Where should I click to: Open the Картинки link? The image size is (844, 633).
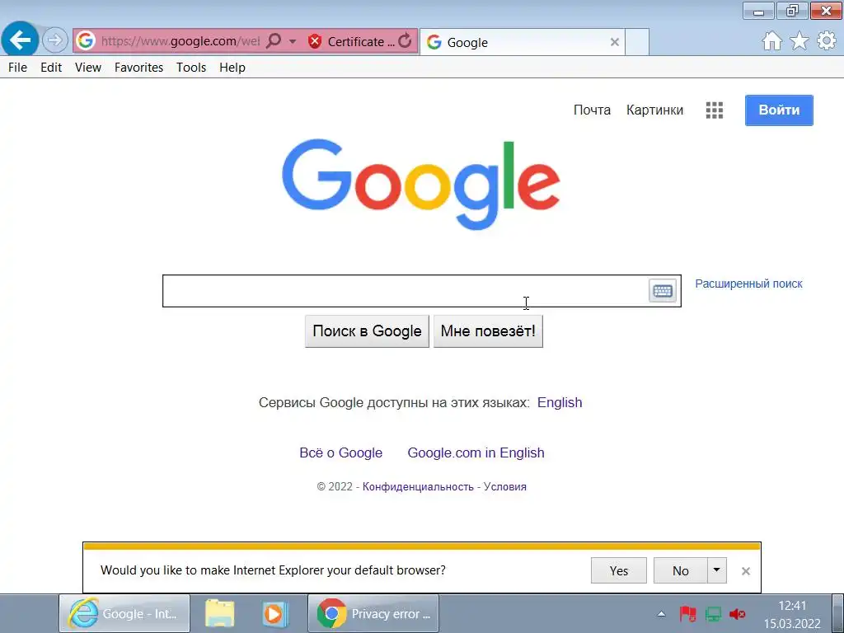654,110
